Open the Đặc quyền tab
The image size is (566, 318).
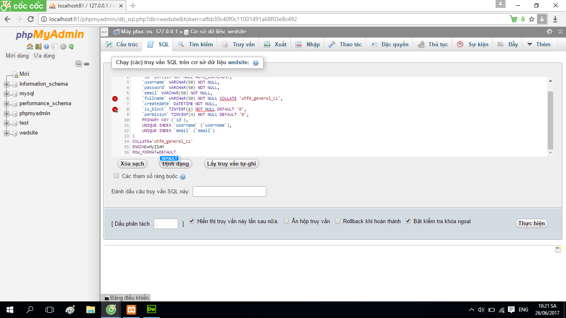(389, 44)
